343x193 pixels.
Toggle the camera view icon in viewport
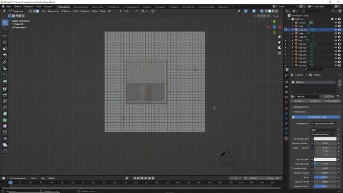[x=279, y=48]
